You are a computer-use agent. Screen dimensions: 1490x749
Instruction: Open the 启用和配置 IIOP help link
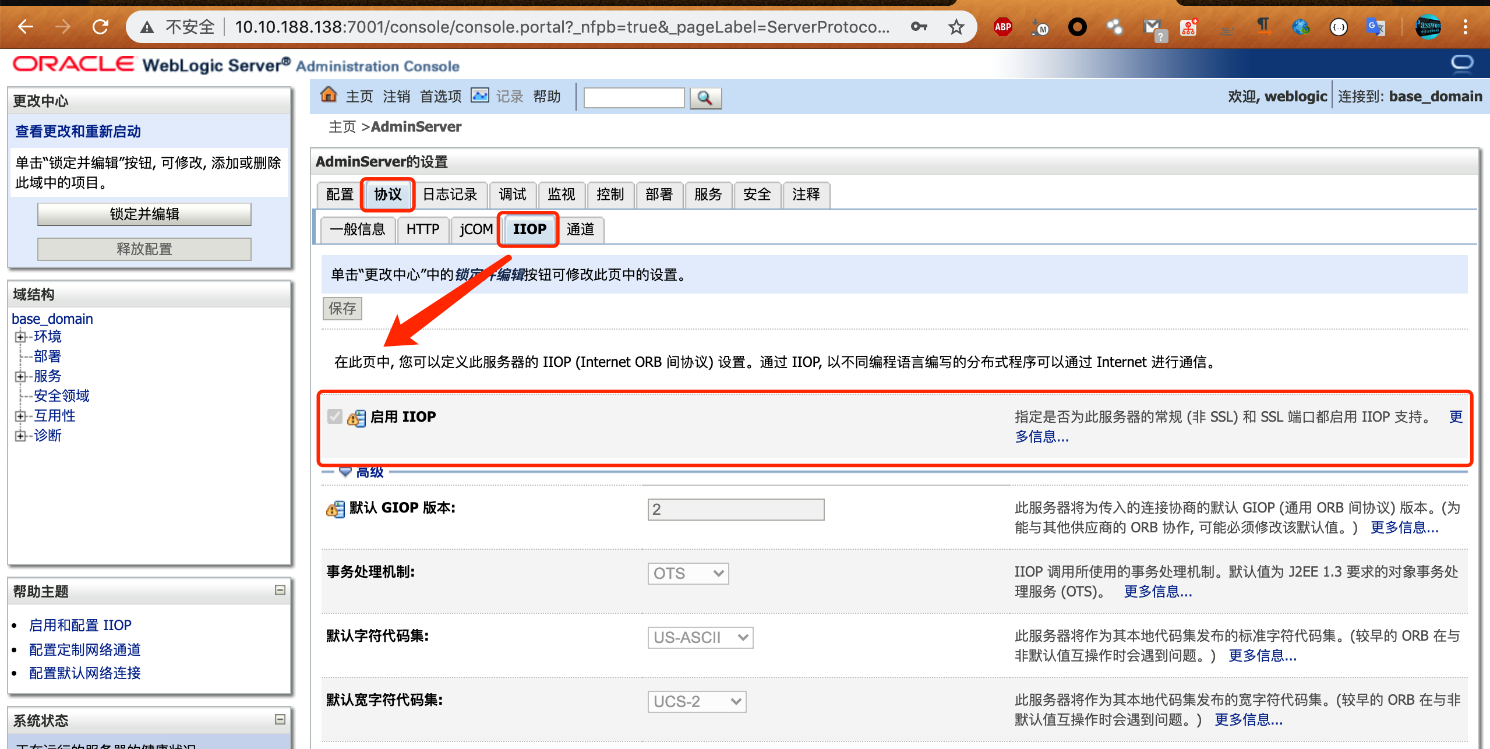coord(80,625)
